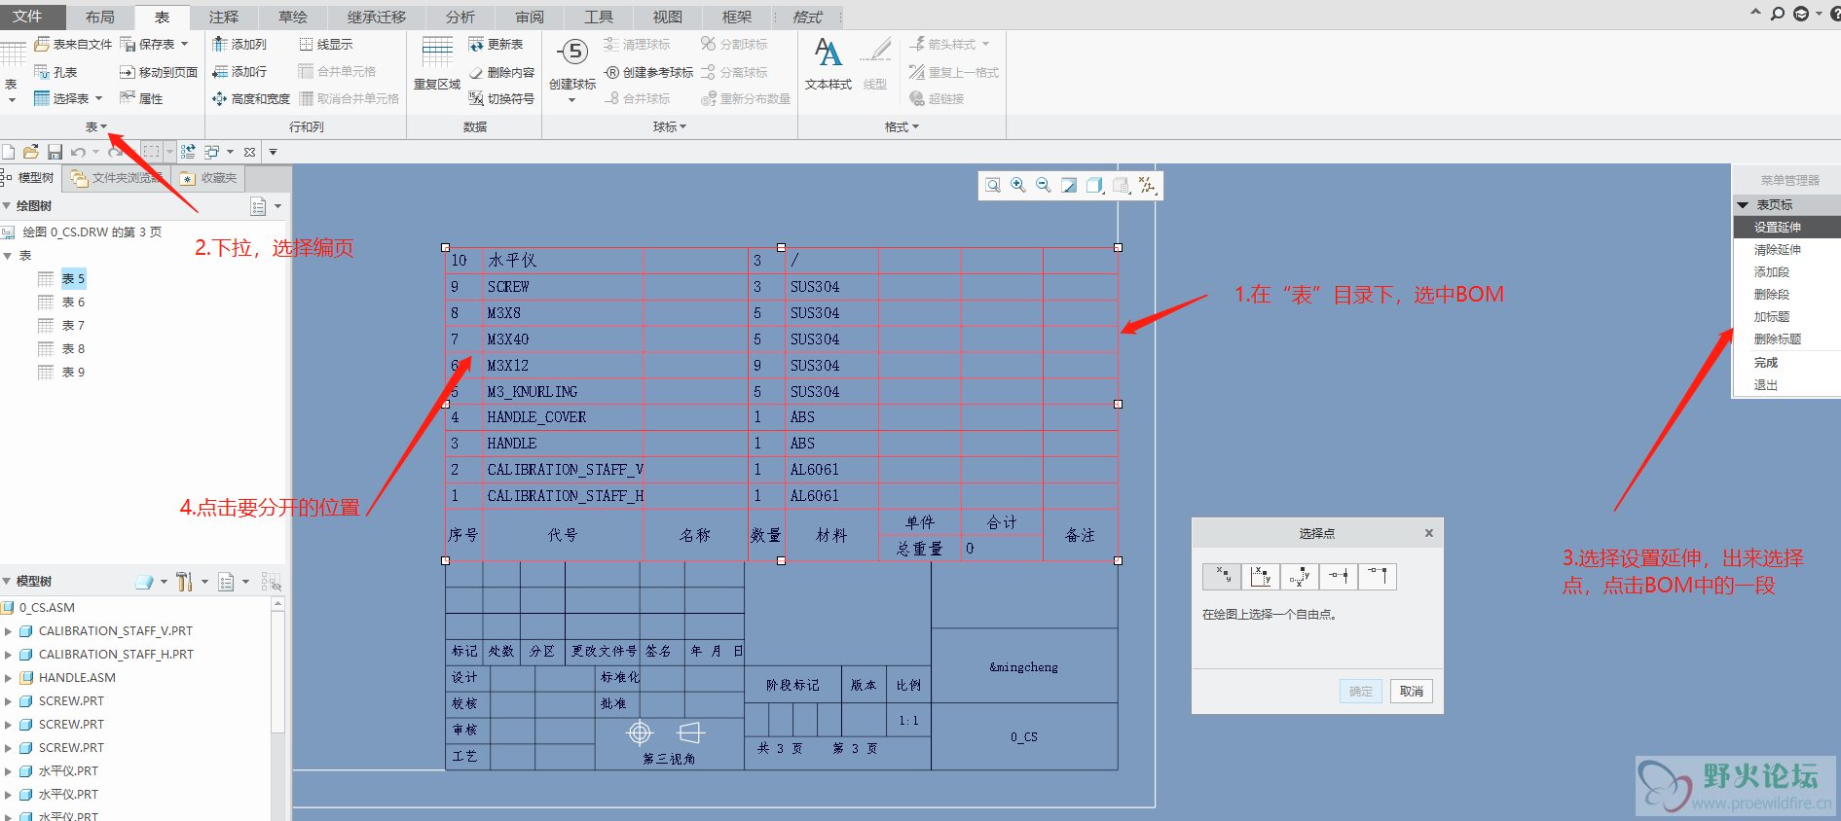Click the save disk icon in quick toolbar
1841x821 pixels.
point(55,152)
